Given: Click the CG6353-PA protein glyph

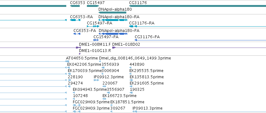Looking at the screenshot, I should coord(77,34).
